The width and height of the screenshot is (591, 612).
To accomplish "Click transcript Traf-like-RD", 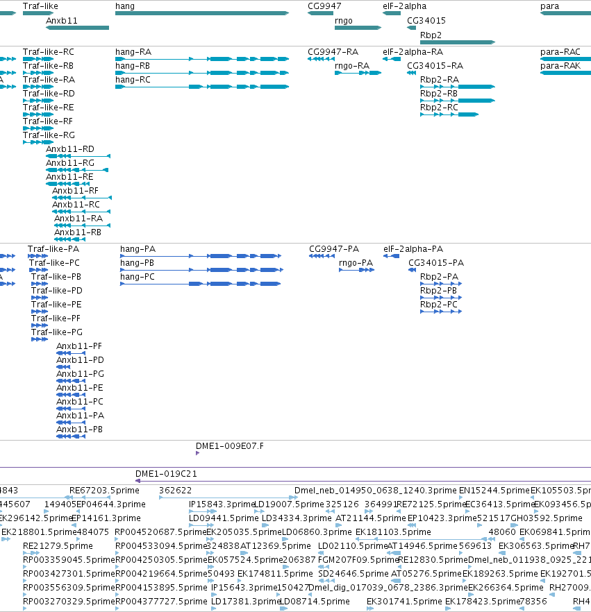I will (49, 93).
